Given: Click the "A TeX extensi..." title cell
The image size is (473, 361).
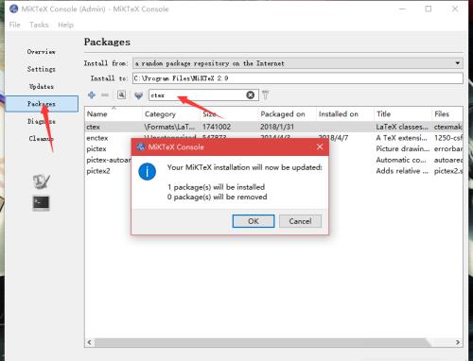Looking at the screenshot, I should [x=401, y=138].
